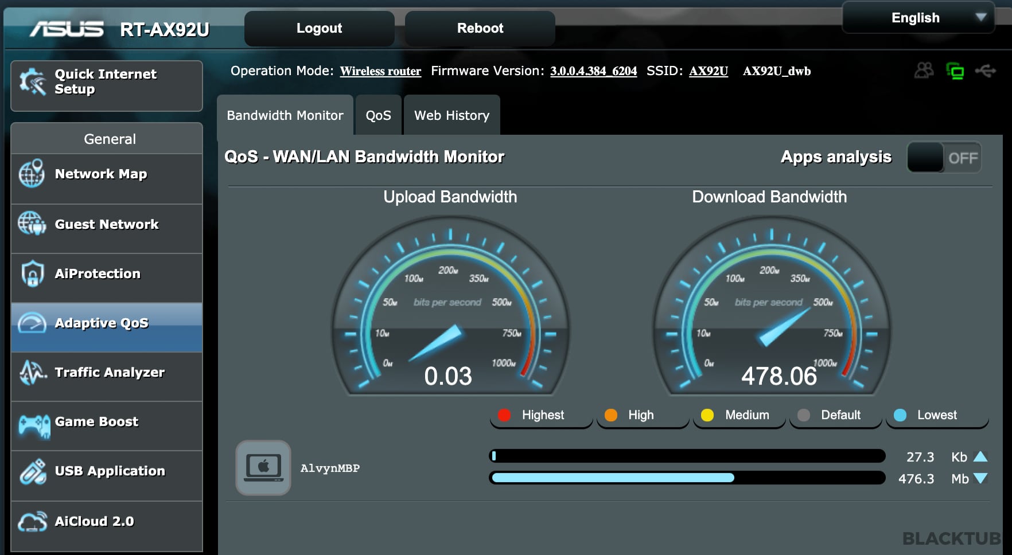Click the ASUS logo
This screenshot has width=1012, height=555.
pos(67,29)
